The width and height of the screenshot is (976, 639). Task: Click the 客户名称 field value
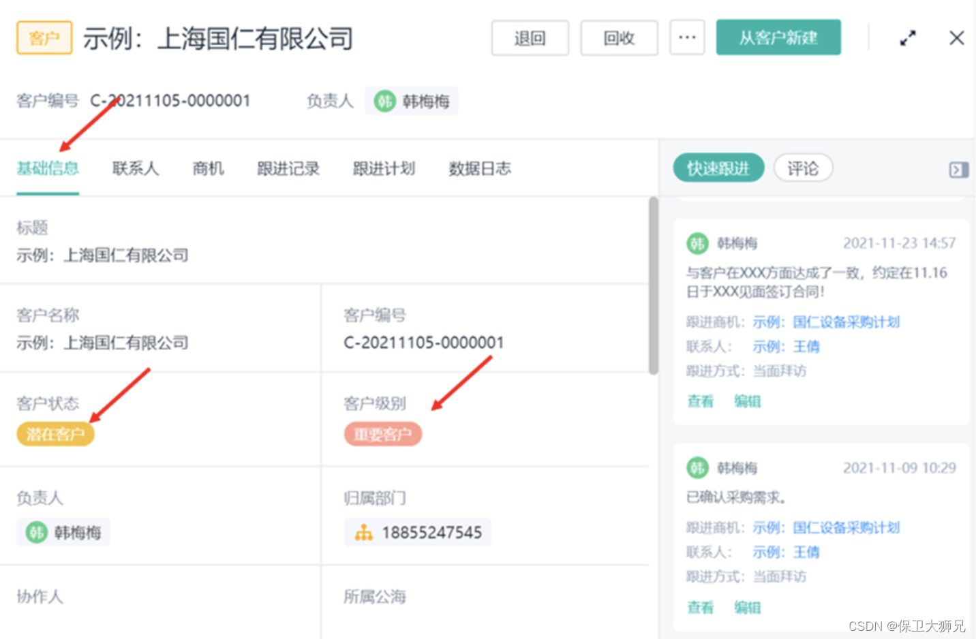(x=102, y=343)
